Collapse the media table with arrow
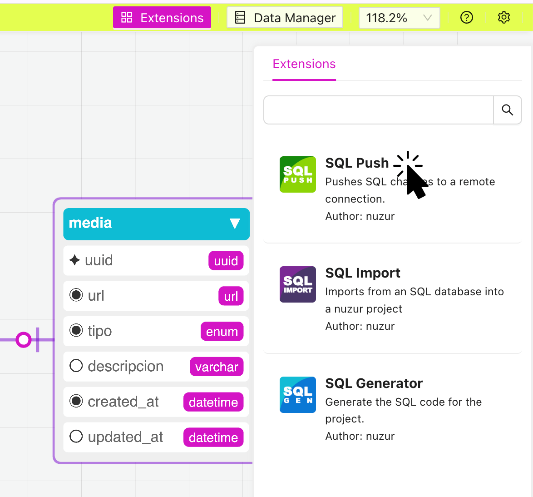The height and width of the screenshot is (497, 533). (234, 224)
